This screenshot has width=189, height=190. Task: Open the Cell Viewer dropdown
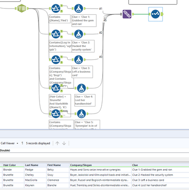click(x=18, y=143)
